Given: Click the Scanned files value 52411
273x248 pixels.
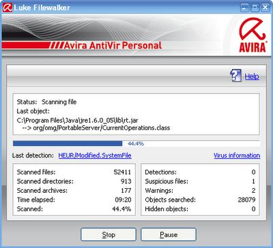Looking at the screenshot, I should pyautogui.click(x=122, y=172).
